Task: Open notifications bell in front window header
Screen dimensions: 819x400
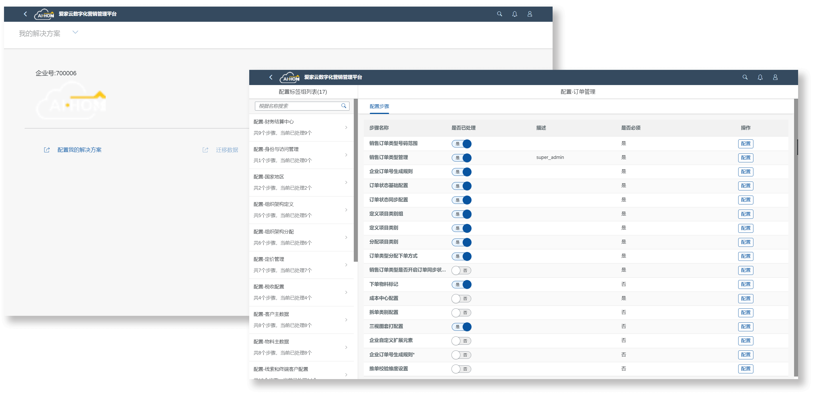Action: coord(760,77)
